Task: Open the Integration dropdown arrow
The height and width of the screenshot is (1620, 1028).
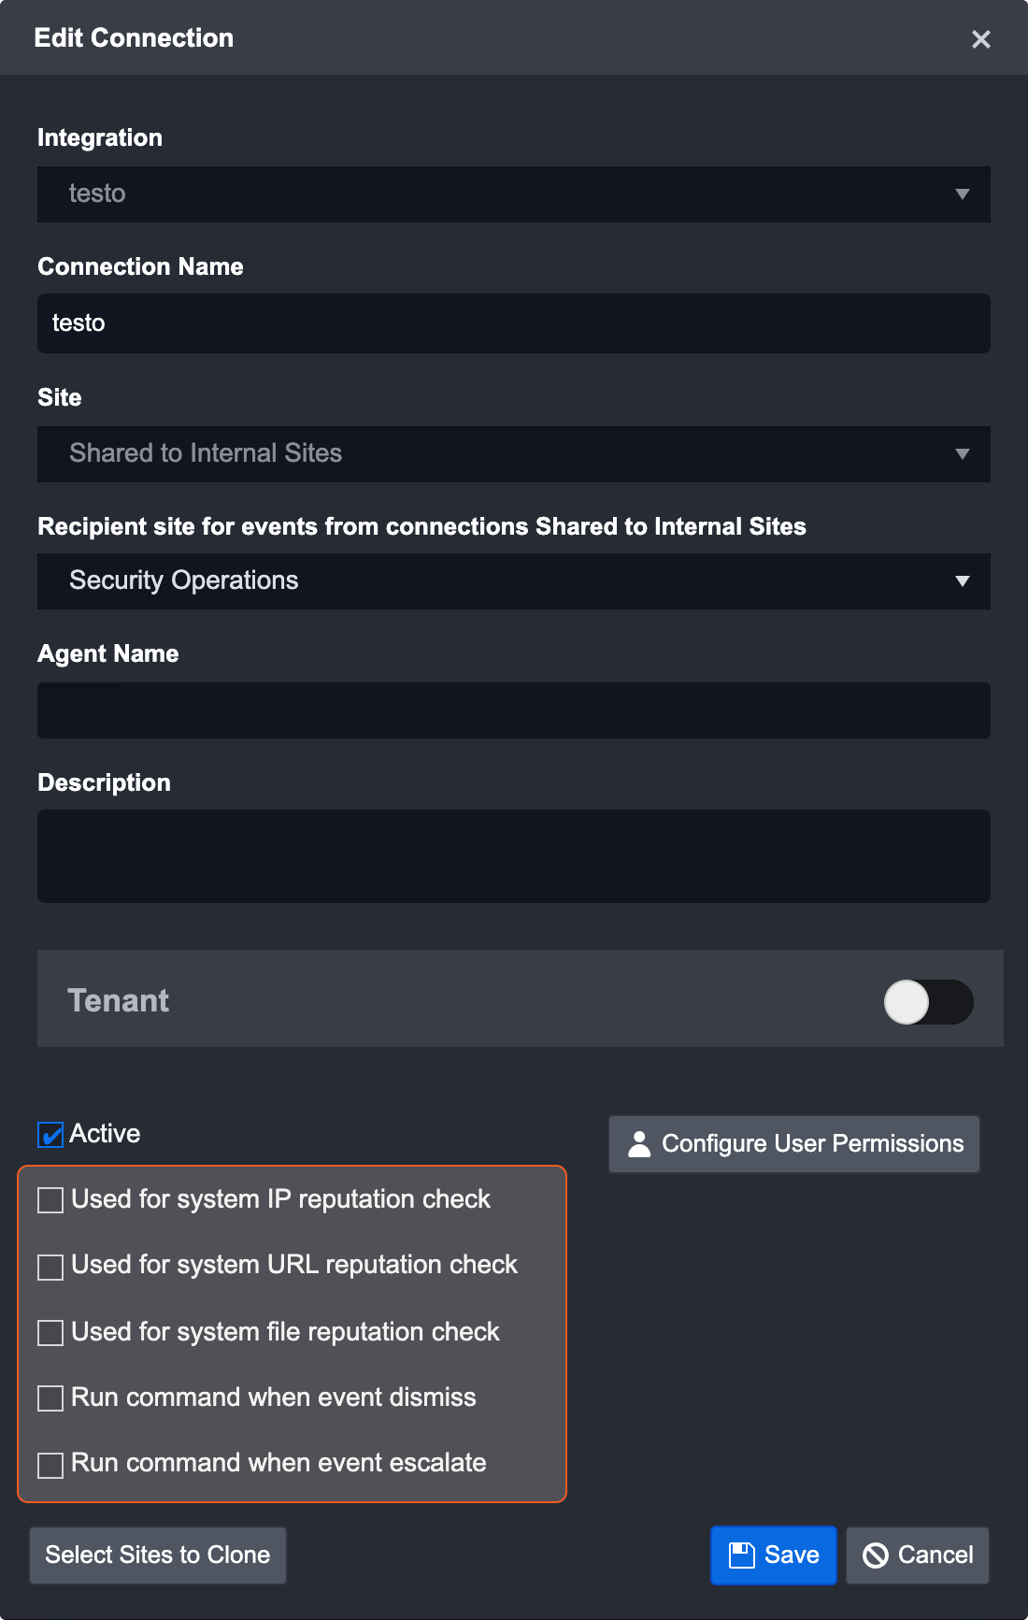Action: pos(962,194)
